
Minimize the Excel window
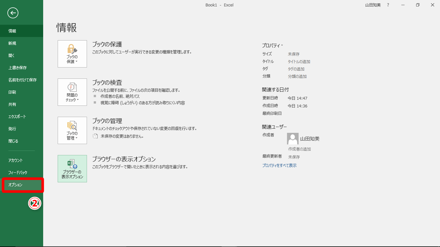coord(403,5)
